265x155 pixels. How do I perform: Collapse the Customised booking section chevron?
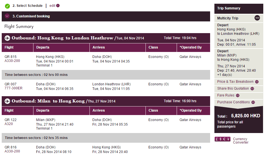click(7, 16)
